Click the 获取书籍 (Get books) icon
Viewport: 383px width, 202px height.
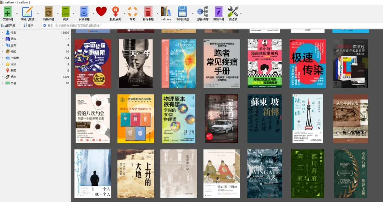point(84,11)
